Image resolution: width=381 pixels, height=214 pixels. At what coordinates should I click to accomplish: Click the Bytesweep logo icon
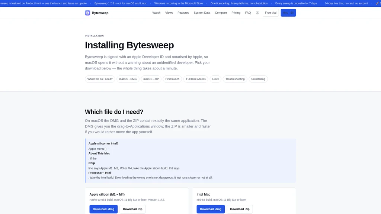click(87, 13)
